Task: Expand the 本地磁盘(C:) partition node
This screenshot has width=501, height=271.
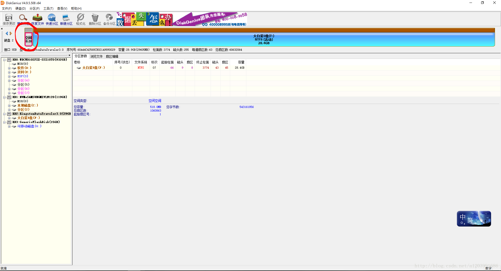Action: click(x=9, y=106)
